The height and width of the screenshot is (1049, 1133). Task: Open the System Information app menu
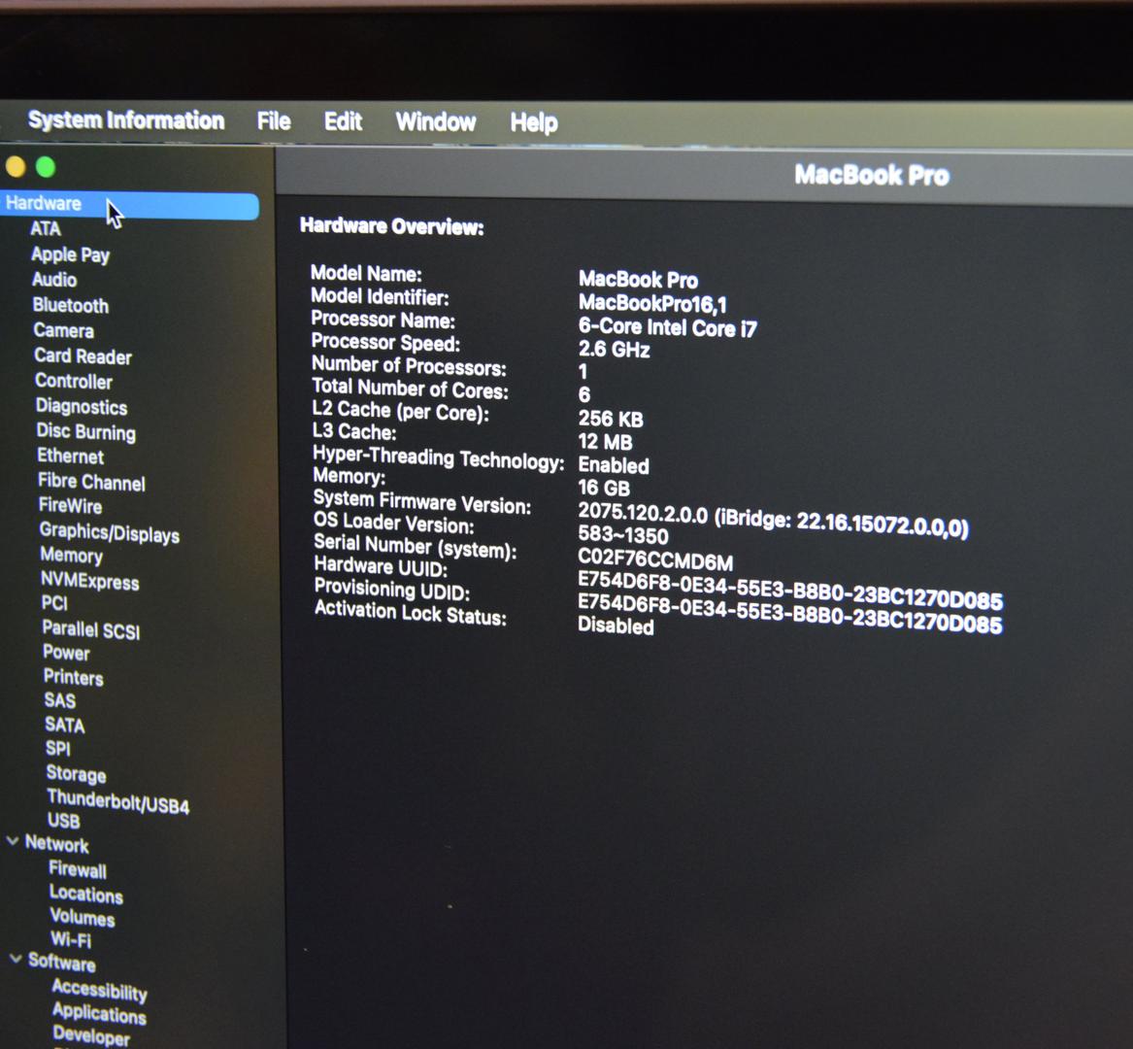(x=126, y=120)
